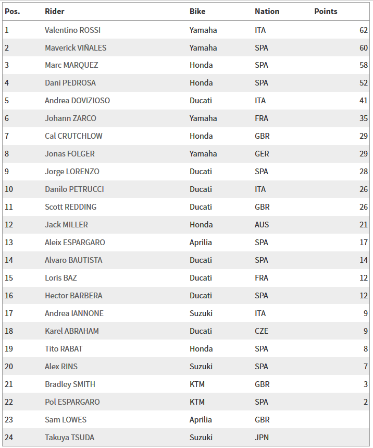373x448 pixels.
Task: Click the Pos. column header
Action: [13, 11]
